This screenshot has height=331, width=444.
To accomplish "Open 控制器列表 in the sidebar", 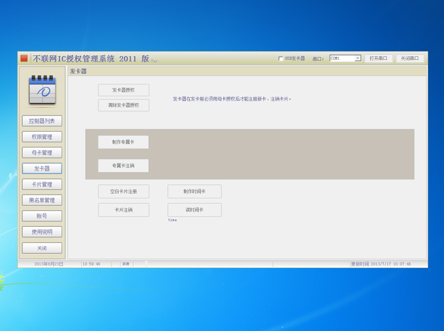I will tap(42, 121).
